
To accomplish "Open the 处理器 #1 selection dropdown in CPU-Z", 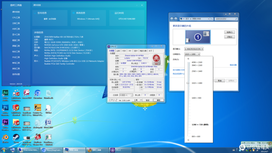I will pyautogui.click(x=126, y=95).
